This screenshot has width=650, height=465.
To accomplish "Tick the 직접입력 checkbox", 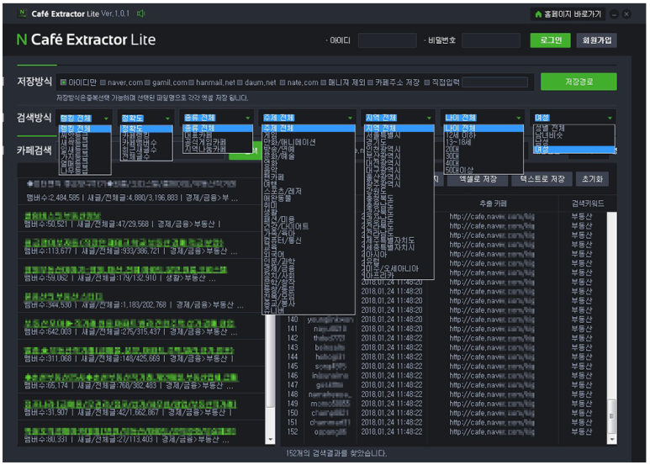I will [x=427, y=82].
